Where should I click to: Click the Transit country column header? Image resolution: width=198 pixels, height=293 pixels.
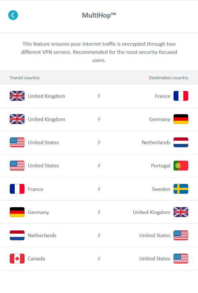click(24, 78)
